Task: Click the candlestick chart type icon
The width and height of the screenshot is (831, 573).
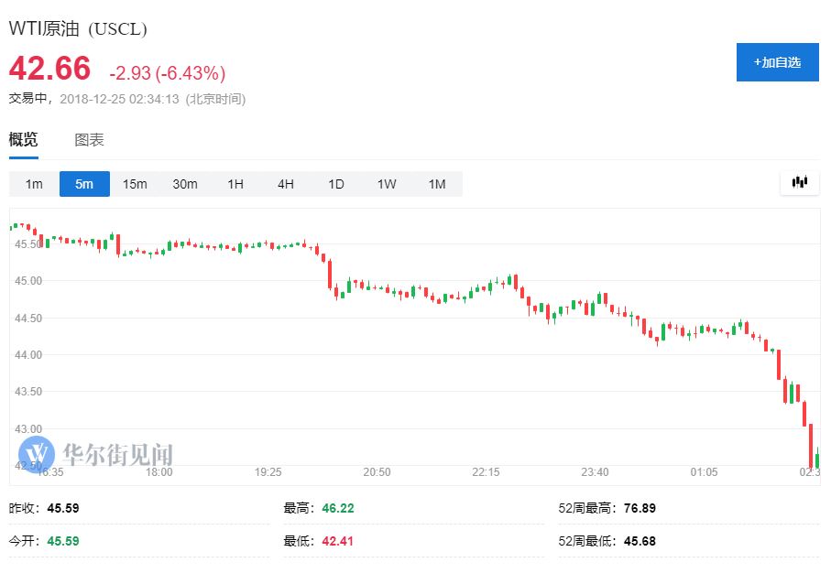Action: coord(799,183)
